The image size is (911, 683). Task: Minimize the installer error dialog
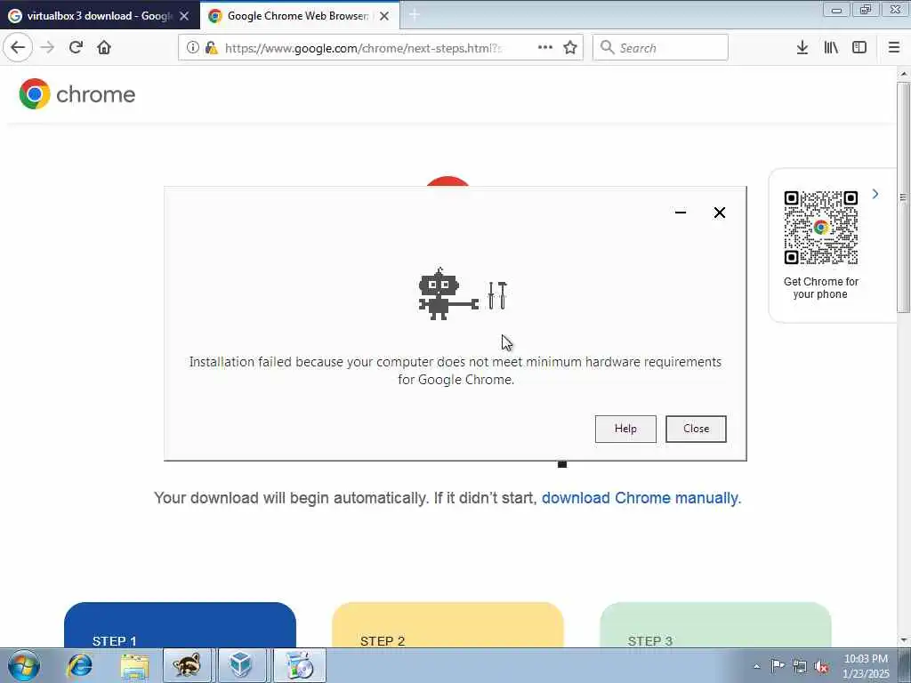tap(681, 213)
